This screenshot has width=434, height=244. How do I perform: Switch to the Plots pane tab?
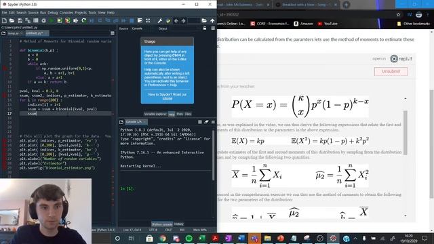(180, 114)
